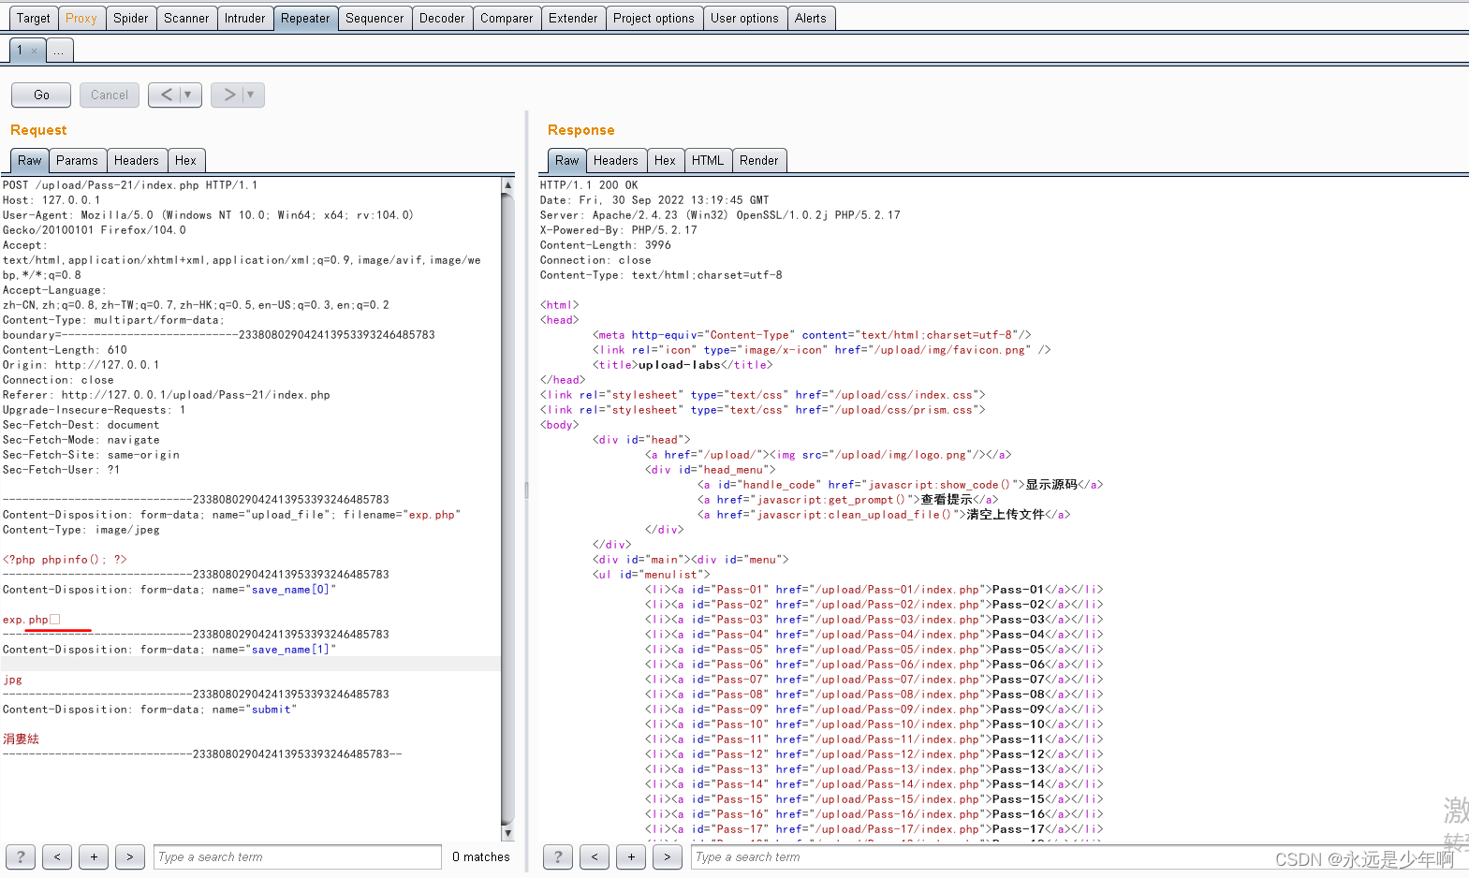Find next match in response search
The width and height of the screenshot is (1469, 878).
point(668,856)
